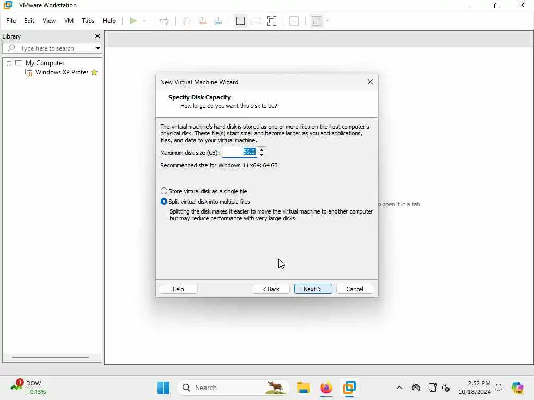The image size is (534, 400).
Task: Click the library search field
Action: click(x=52, y=48)
